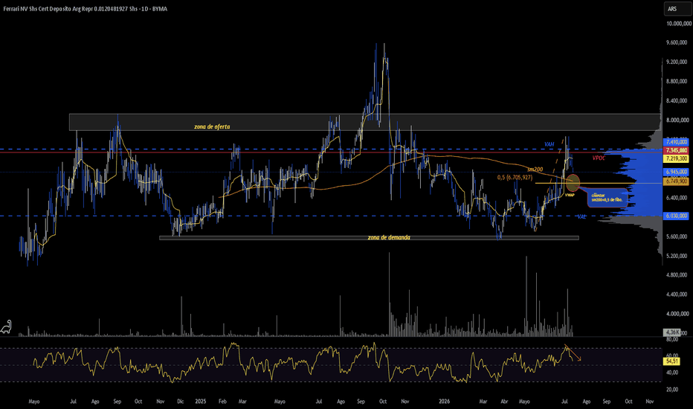693x409 pixels.
Task: Click the Abr label on time axis
Action: pyautogui.click(x=504, y=402)
